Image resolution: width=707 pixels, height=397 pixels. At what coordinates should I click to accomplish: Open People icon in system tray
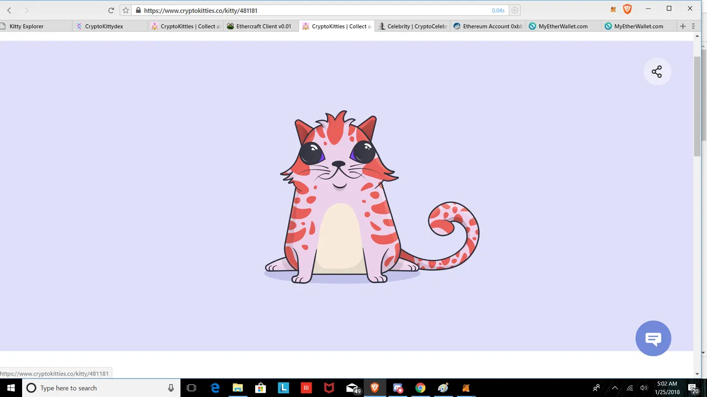[597, 388]
